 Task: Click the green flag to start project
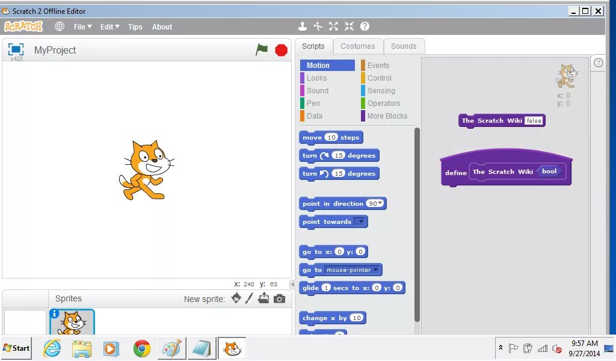[262, 49]
